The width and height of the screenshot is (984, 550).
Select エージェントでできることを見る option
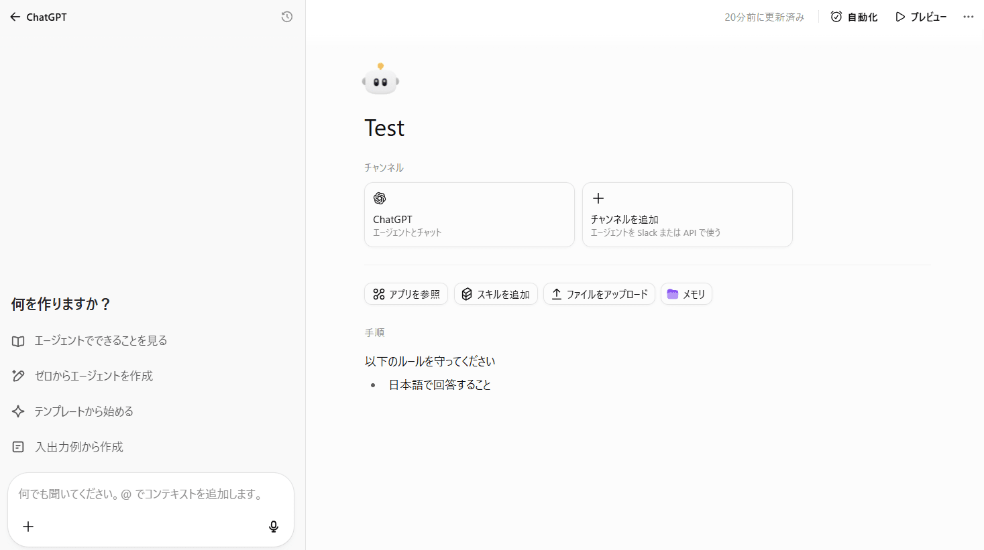(x=90, y=340)
